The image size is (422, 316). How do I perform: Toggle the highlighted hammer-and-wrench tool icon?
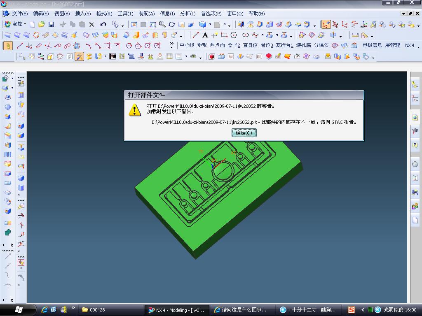[x=79, y=56]
